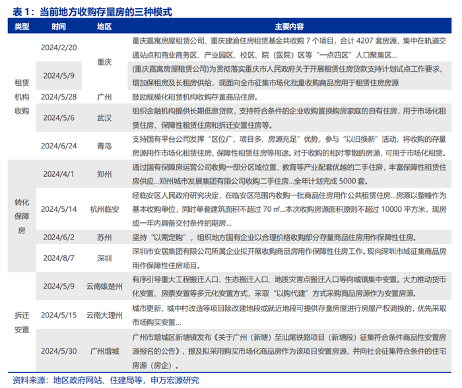This screenshot has width=462, height=388.
Task: Click the Zengcheng content starting '广州市增城区新塘镇发布'
Action: 289,351
